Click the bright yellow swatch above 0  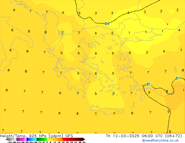point(48,139)
